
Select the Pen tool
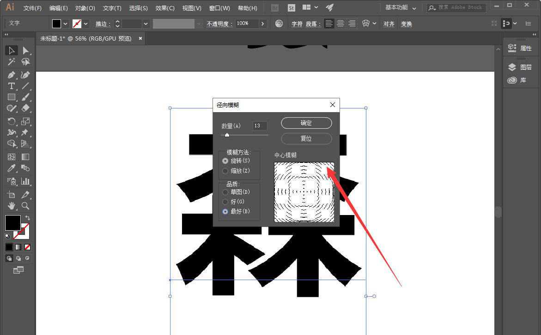coord(12,75)
